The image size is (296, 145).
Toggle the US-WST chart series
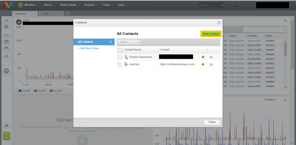50,91
